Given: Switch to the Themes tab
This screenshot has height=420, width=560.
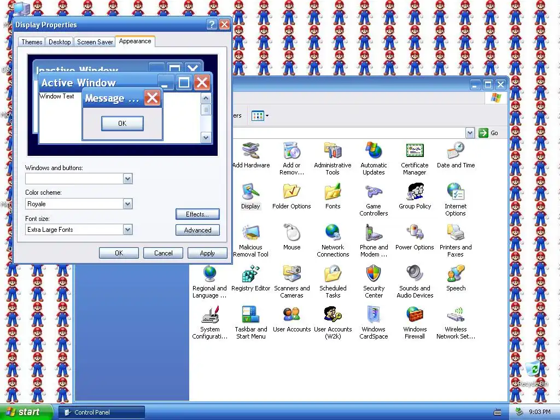Looking at the screenshot, I should (32, 42).
